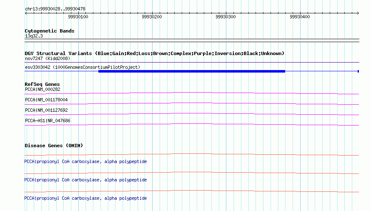
Task: Click the ruler tick labeled 99930200
Action: click(152, 17)
